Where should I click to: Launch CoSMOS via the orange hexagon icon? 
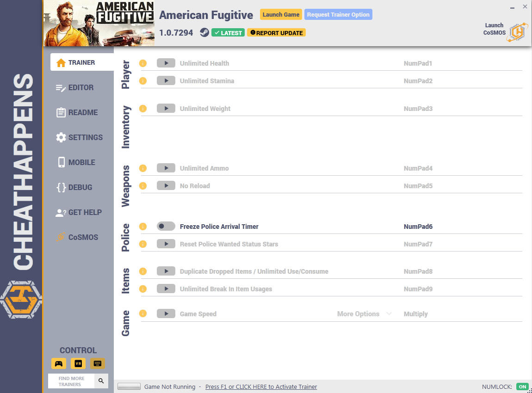tap(517, 32)
